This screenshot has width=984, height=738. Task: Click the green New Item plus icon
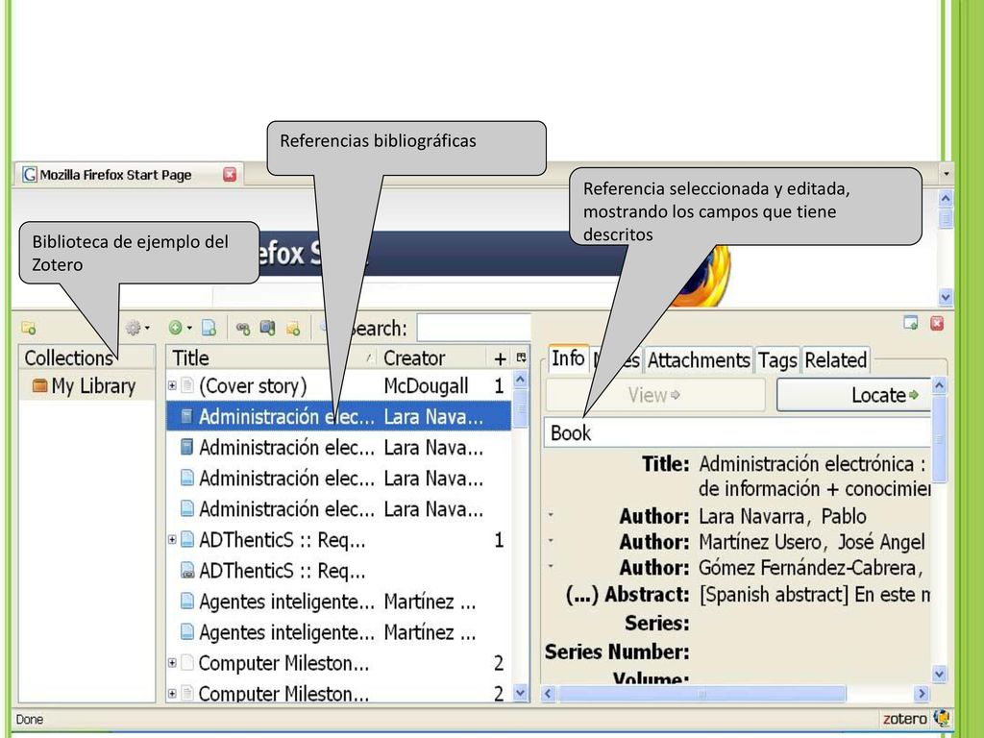[175, 328]
